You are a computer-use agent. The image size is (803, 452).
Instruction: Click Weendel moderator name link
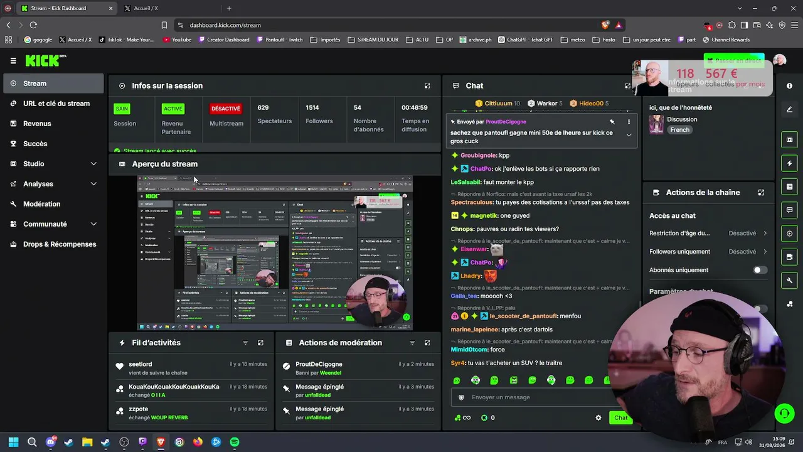pos(331,373)
